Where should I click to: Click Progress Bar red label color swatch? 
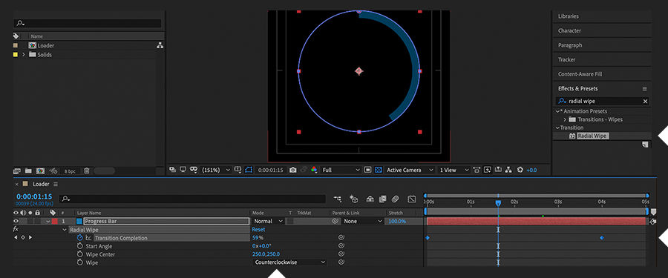[x=55, y=222]
